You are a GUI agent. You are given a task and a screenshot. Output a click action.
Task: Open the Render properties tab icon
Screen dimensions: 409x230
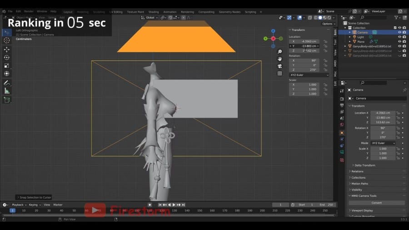click(342, 99)
